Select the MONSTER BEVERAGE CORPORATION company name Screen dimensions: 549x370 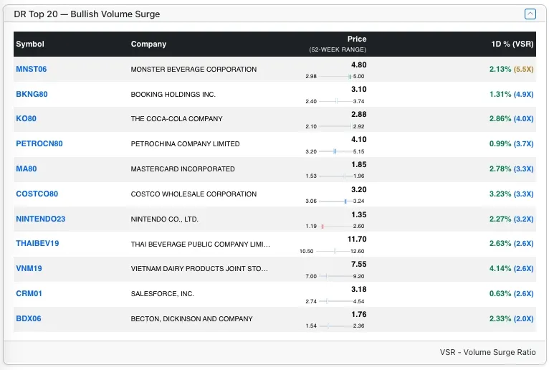[x=194, y=70]
